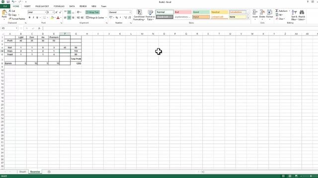This screenshot has width=318, height=178.
Task: Toggle Wrap Text
Action: click(92, 12)
